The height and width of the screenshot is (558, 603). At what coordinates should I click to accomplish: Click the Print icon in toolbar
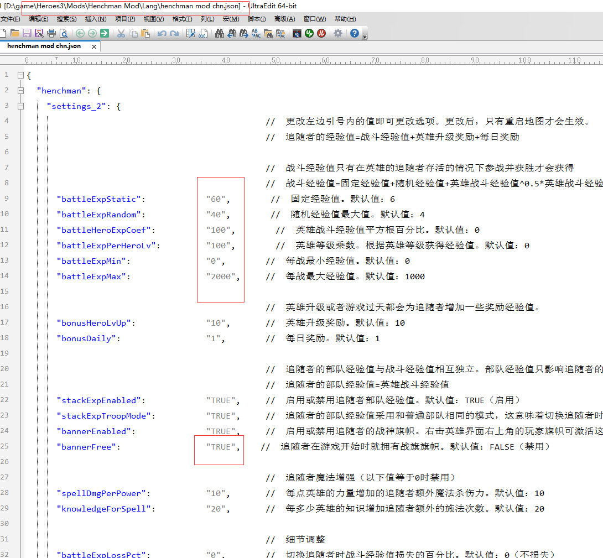pos(51,33)
